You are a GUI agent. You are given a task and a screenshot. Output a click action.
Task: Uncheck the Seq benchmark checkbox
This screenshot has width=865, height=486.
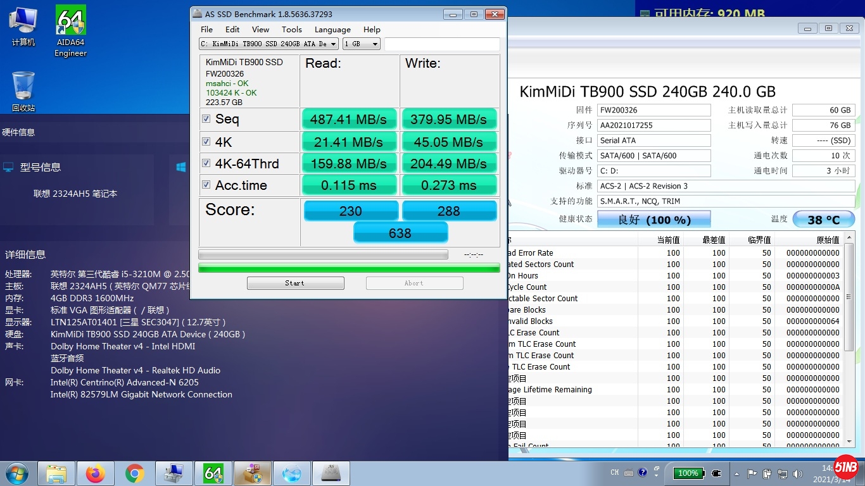pos(206,119)
